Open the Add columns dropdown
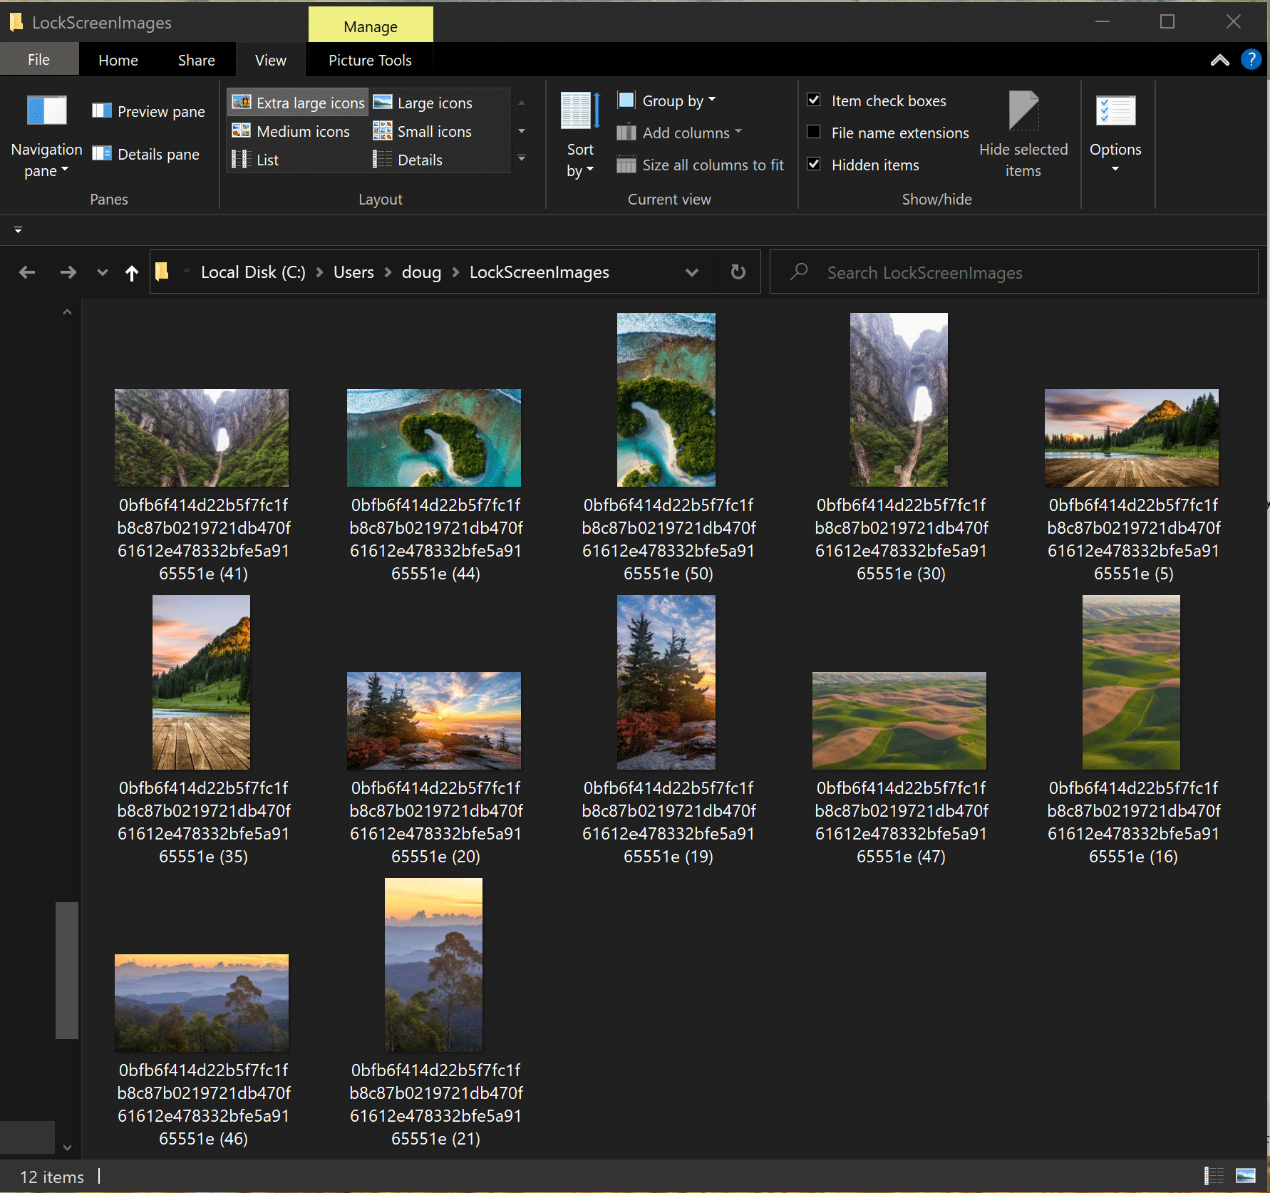The width and height of the screenshot is (1270, 1193). click(x=679, y=133)
